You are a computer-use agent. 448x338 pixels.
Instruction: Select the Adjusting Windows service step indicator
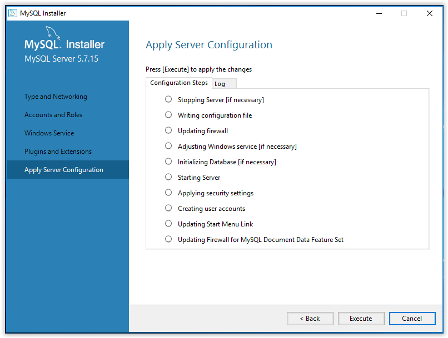pos(168,146)
